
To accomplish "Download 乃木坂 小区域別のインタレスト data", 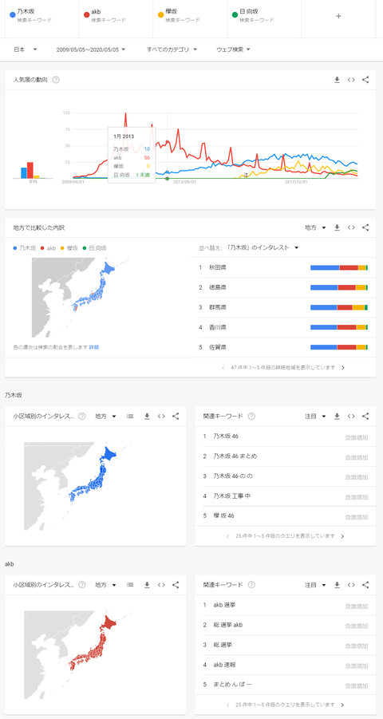I will pyautogui.click(x=147, y=417).
